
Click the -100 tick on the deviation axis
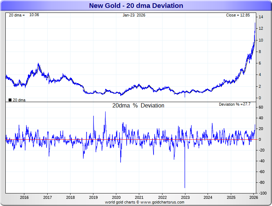(x=262, y=193)
